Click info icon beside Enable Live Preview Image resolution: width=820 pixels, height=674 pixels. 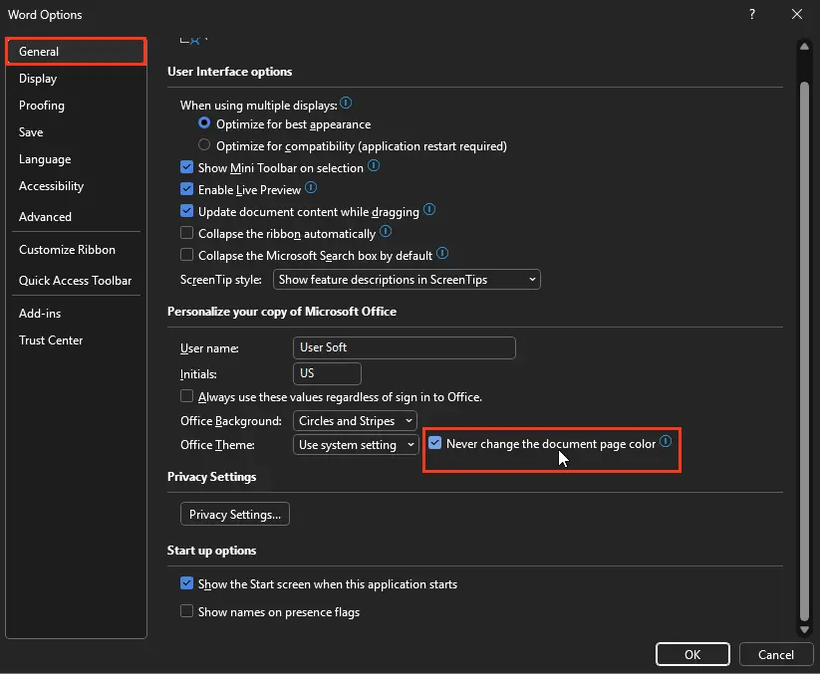point(311,188)
